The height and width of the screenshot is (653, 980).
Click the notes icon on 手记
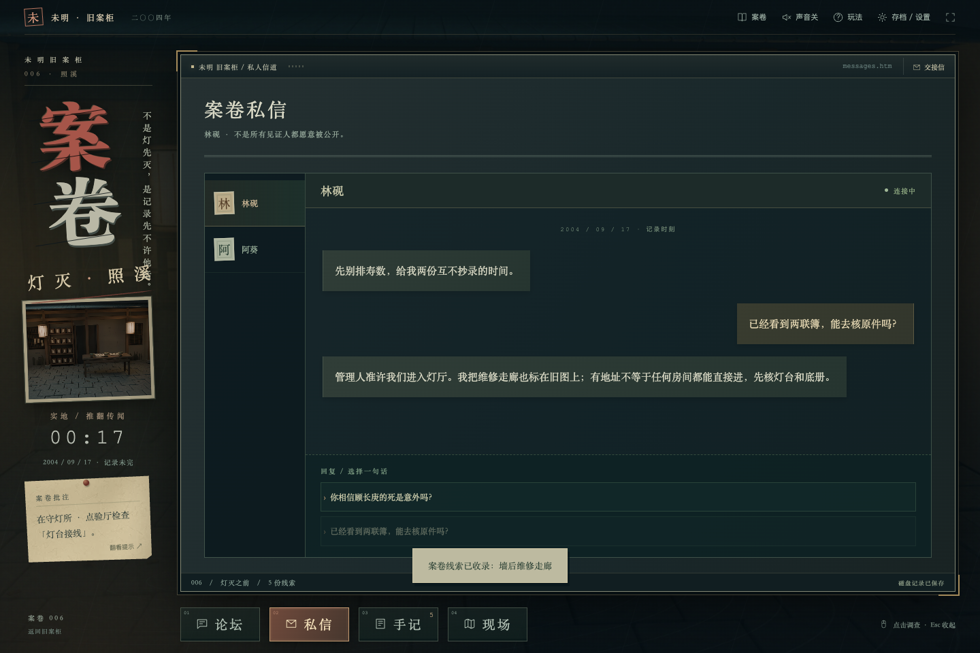(380, 624)
